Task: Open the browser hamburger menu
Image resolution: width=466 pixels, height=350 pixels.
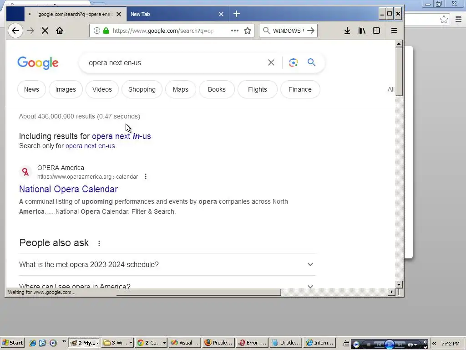Action: click(394, 31)
